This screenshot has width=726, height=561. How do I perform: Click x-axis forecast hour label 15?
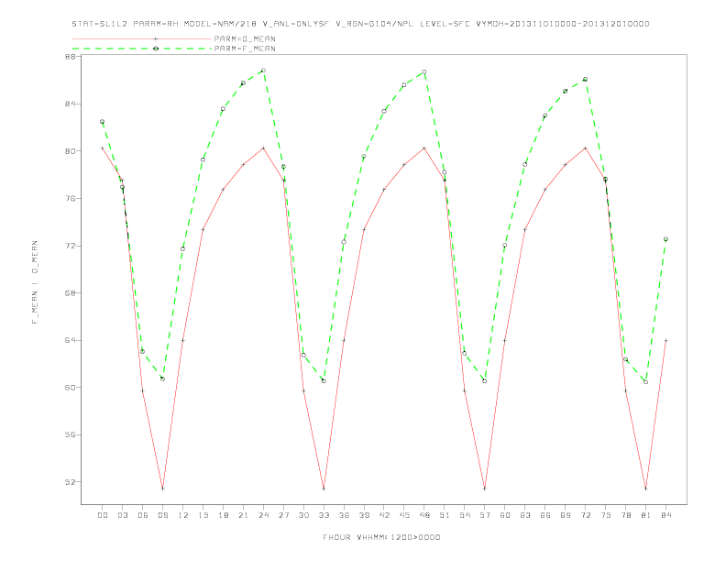click(203, 515)
